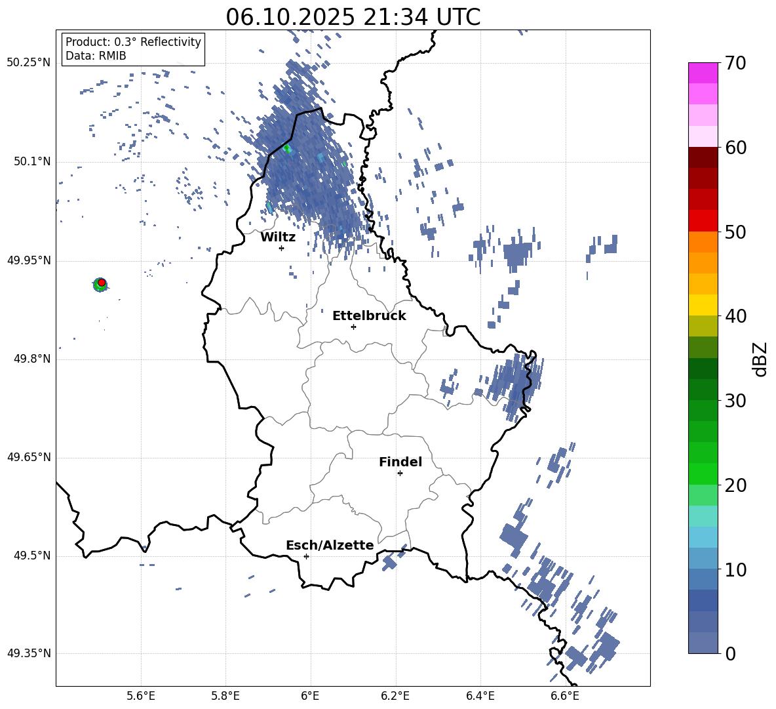The image size is (776, 709).
Task: Click the 0 tick on colorbar
Action: (730, 653)
